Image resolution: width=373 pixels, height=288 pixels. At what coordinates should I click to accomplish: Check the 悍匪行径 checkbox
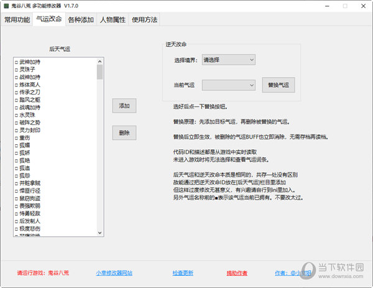16,191
